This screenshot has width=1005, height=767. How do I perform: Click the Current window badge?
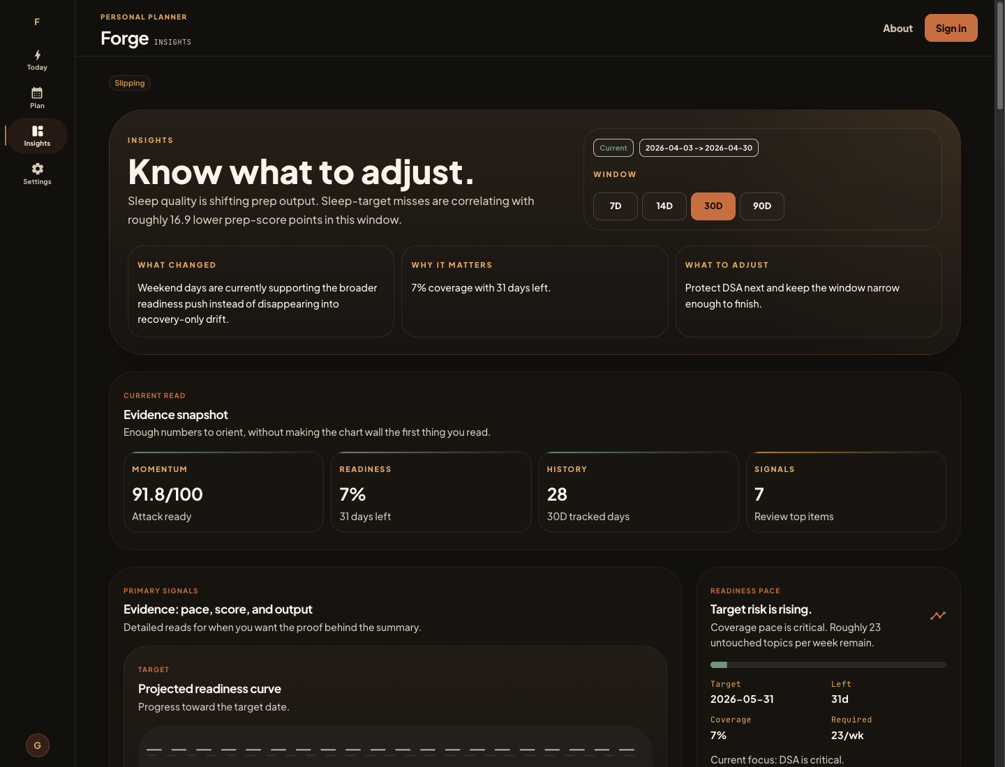coord(613,148)
